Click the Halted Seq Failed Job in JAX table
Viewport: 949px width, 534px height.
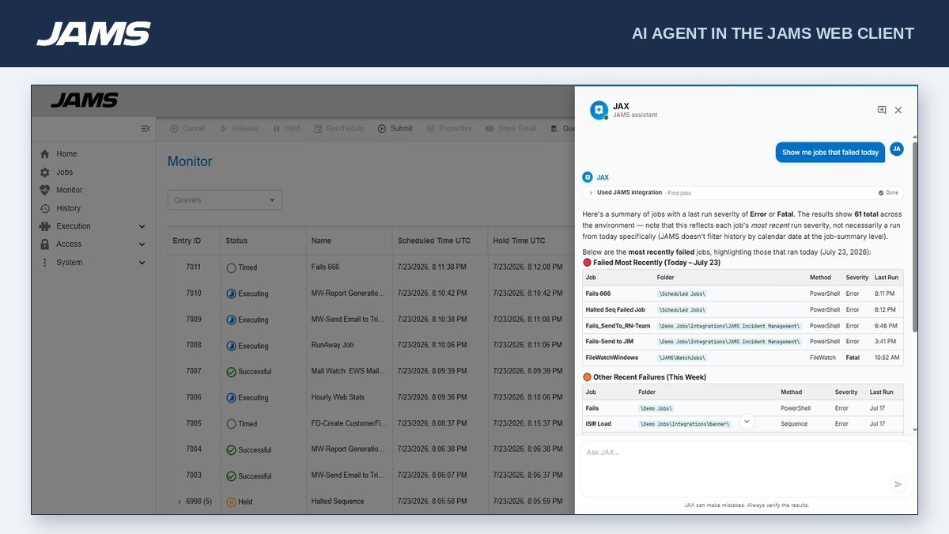[x=615, y=310]
